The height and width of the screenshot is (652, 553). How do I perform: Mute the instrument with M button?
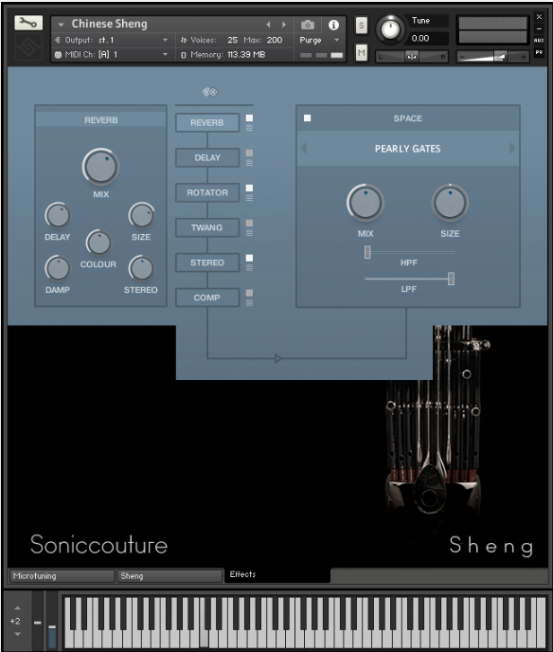pyautogui.click(x=362, y=52)
